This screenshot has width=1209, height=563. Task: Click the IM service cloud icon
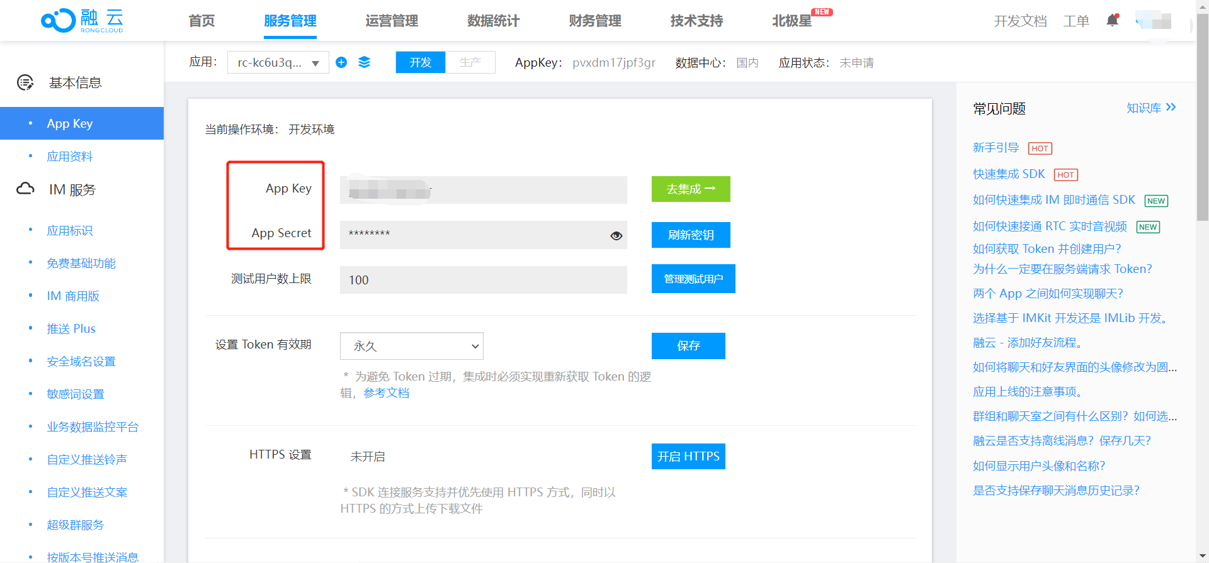point(25,189)
